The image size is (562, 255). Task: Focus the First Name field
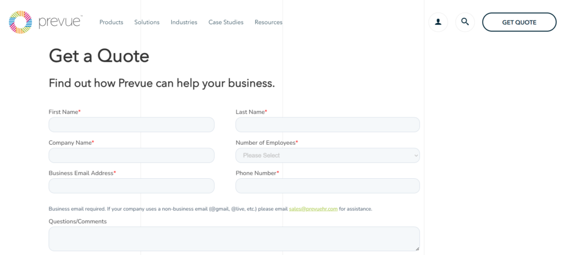point(132,124)
